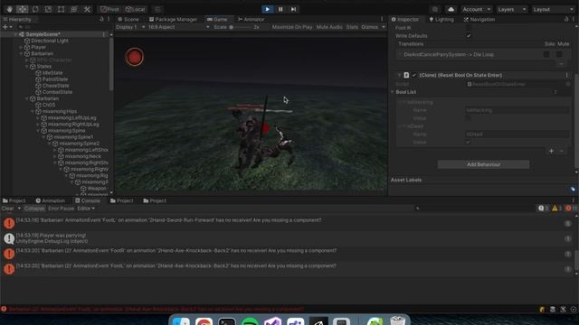The width and height of the screenshot is (579, 325).
Task: Toggle Solo for Die Loop transition
Action: (x=546, y=54)
